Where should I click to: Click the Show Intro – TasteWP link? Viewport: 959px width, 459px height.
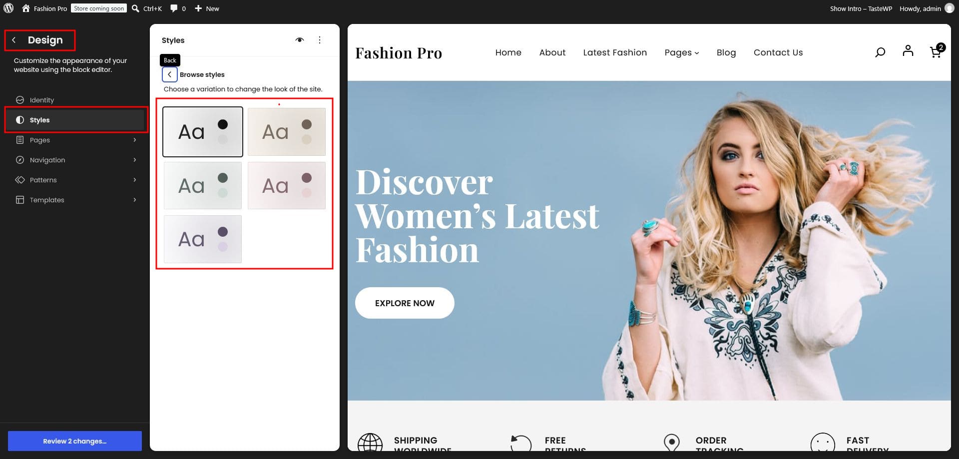coord(861,8)
